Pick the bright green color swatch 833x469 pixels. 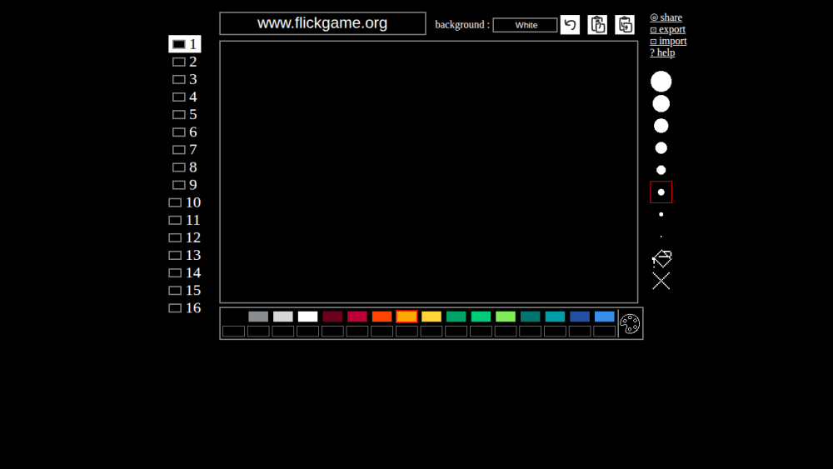pyautogui.click(x=481, y=317)
